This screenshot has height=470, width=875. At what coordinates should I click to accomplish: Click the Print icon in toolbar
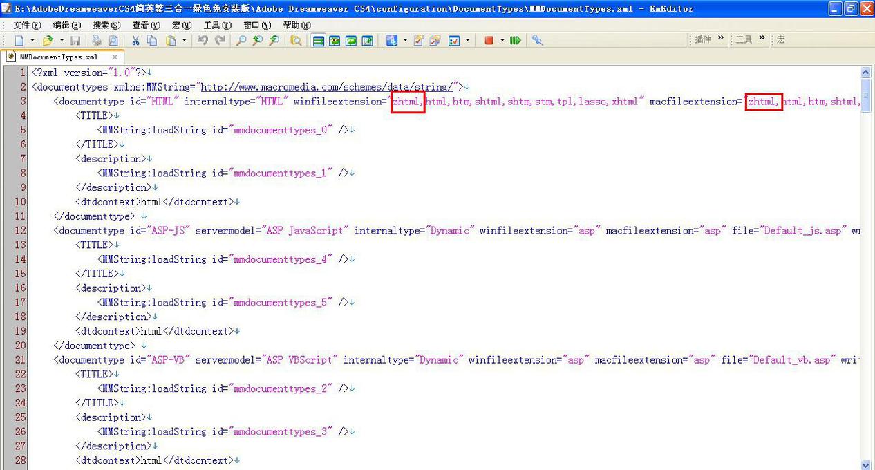click(97, 41)
